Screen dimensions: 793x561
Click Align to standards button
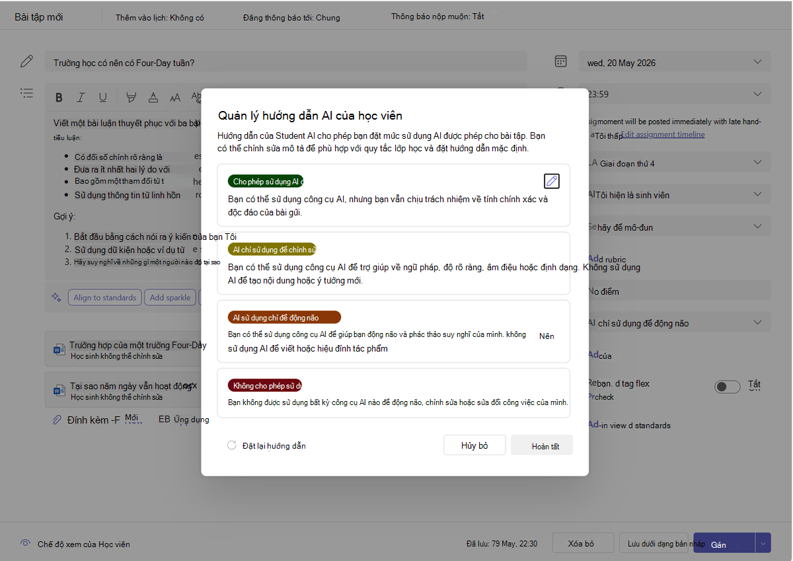tap(105, 297)
